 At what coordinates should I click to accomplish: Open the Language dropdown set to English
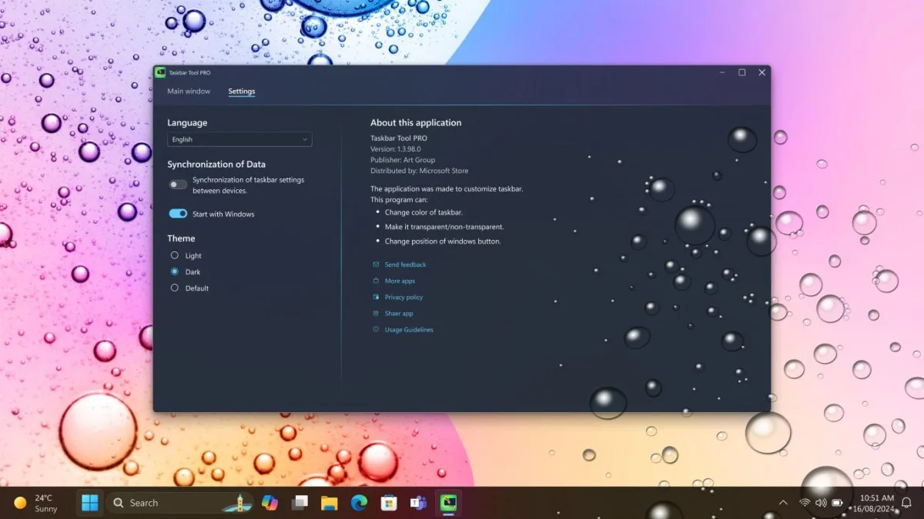pyautogui.click(x=239, y=139)
